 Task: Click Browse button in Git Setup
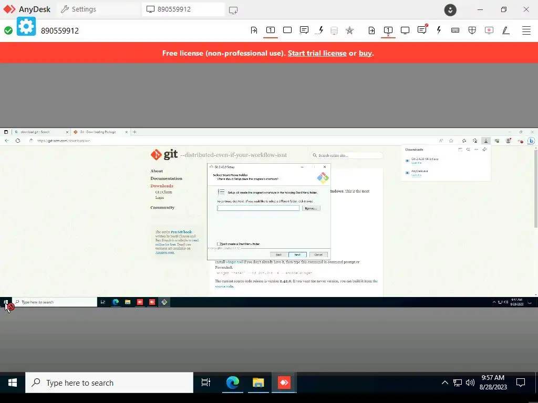point(311,208)
